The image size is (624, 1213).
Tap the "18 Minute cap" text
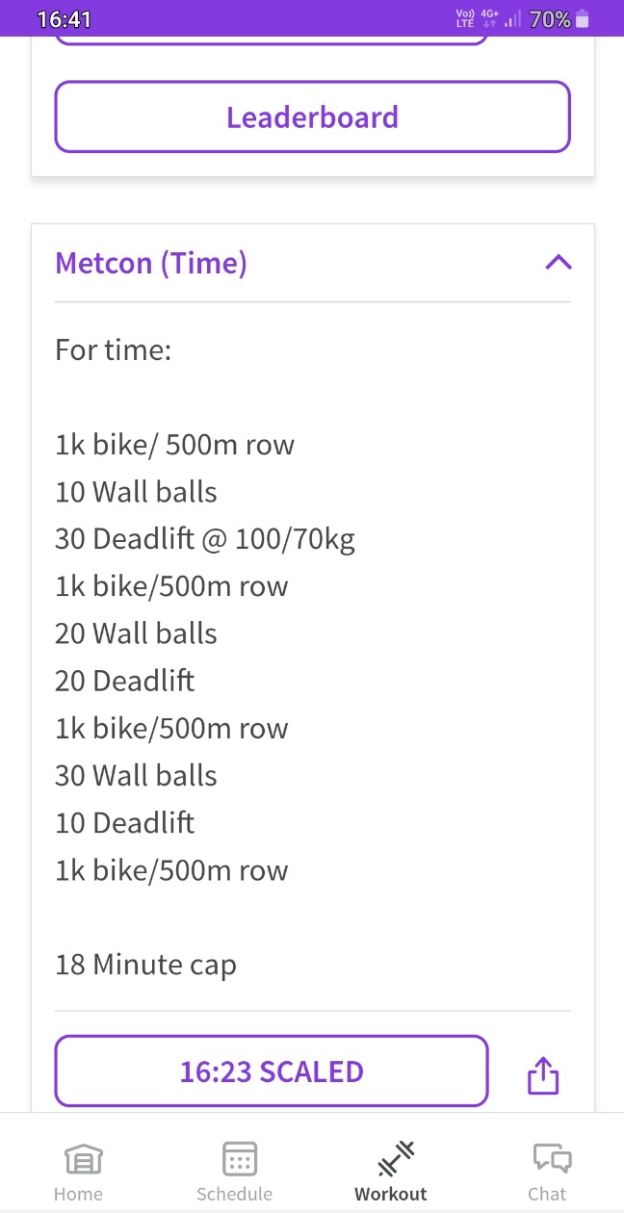point(145,965)
